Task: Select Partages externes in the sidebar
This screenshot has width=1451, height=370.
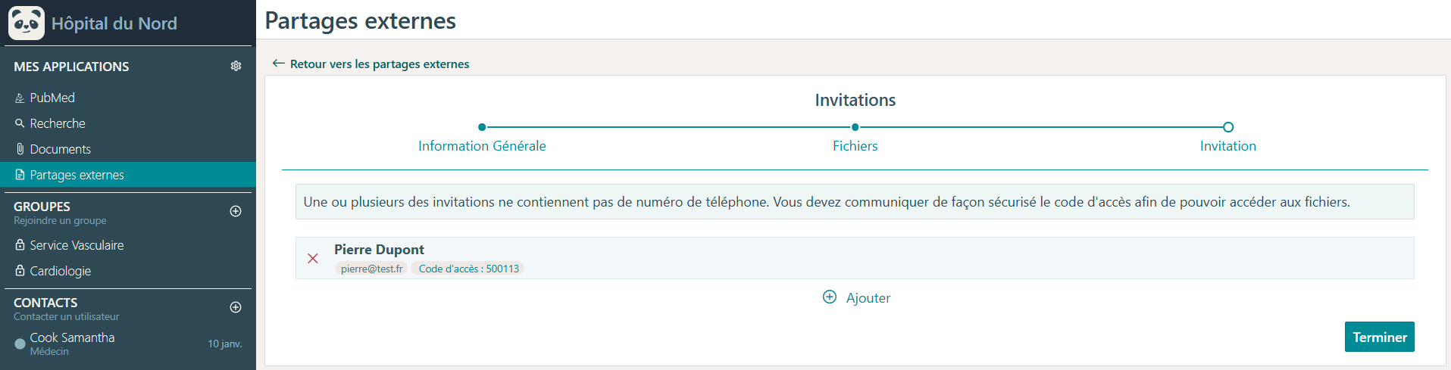Action: [x=128, y=175]
